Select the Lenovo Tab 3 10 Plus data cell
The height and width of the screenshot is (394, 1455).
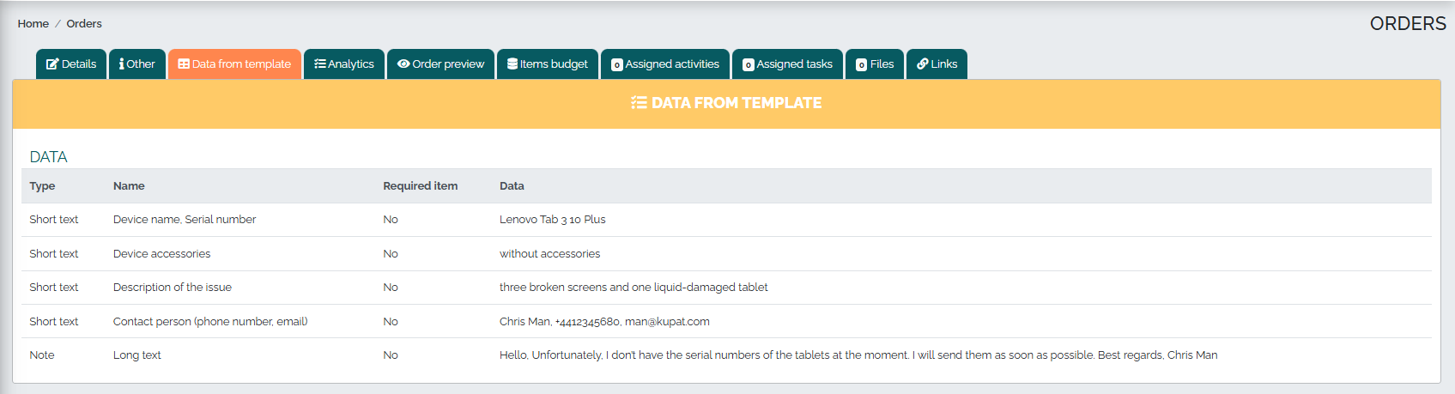553,220
